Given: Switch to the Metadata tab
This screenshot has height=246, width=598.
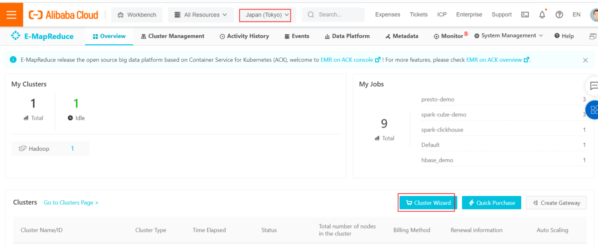Looking at the screenshot, I should [402, 36].
